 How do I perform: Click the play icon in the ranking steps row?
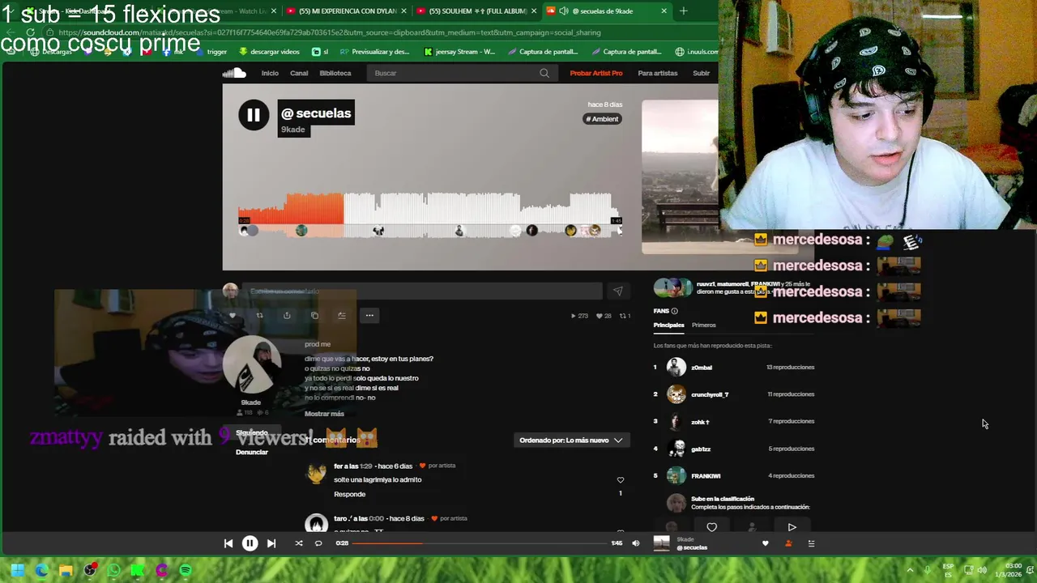[x=792, y=527]
